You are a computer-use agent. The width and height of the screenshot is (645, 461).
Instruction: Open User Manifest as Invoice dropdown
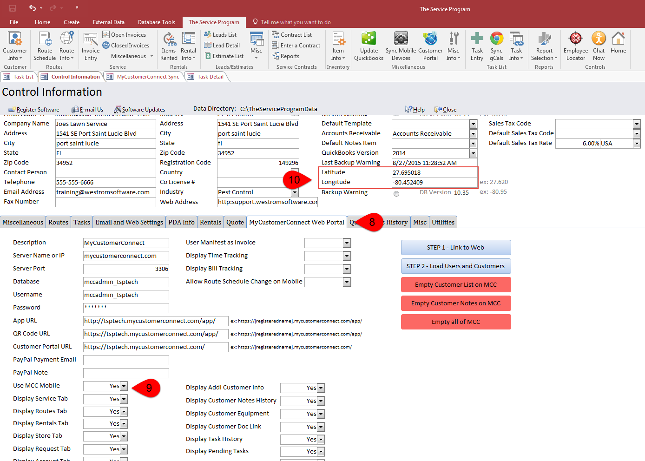pyautogui.click(x=347, y=243)
